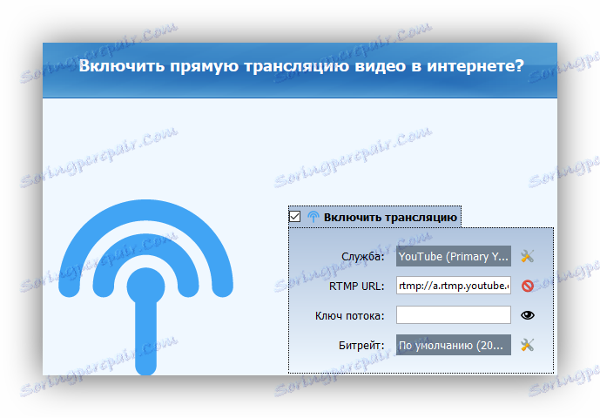Image resolution: width=600 pixels, height=418 pixels.
Task: Click the red prohibited icon next to RTMP URL
Action: [528, 286]
